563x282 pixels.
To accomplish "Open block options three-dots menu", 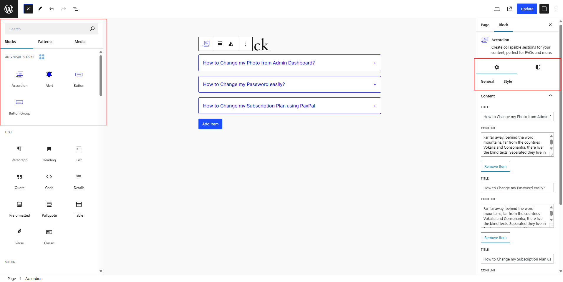I will pyautogui.click(x=245, y=44).
